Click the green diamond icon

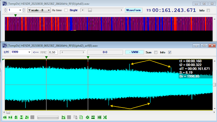pyautogui.click(x=87, y=117)
